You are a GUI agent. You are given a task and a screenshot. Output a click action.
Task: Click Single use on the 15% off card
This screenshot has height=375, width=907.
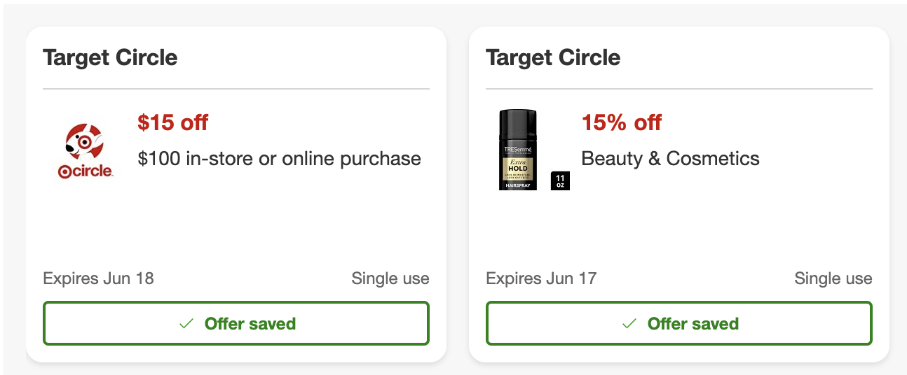[x=833, y=278]
